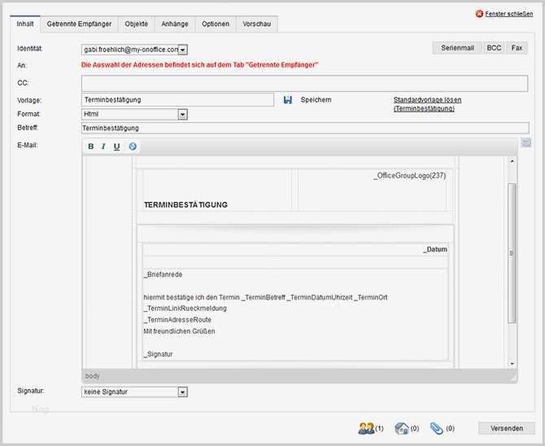Click the Versenden button
The image size is (545, 446).
[507, 428]
